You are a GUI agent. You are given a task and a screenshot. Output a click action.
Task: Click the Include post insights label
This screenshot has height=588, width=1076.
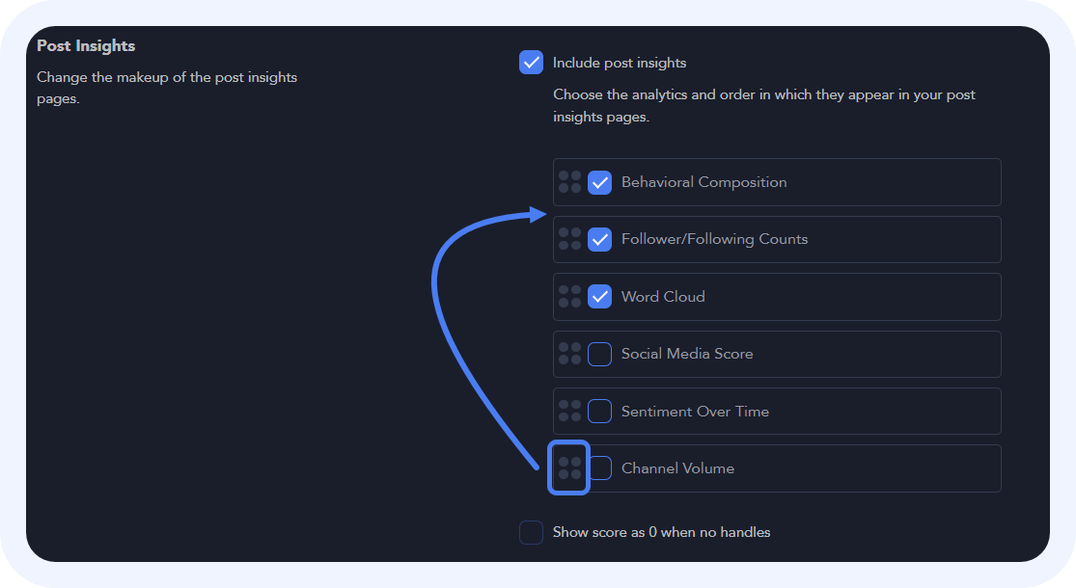pos(620,63)
